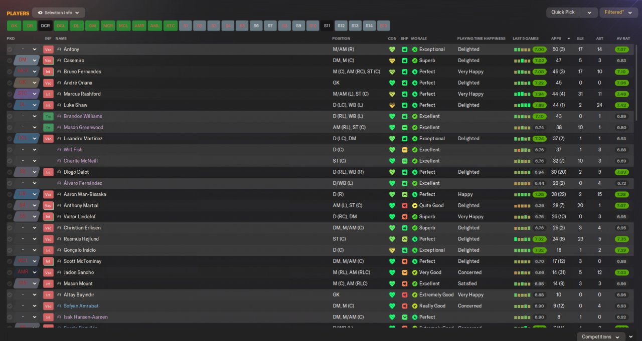This screenshot has width=642, height=341.
Task: Click Sofyan Amrabat's morale icon
Action: click(415, 306)
